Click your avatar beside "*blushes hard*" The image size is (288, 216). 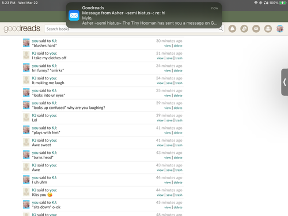26,43
